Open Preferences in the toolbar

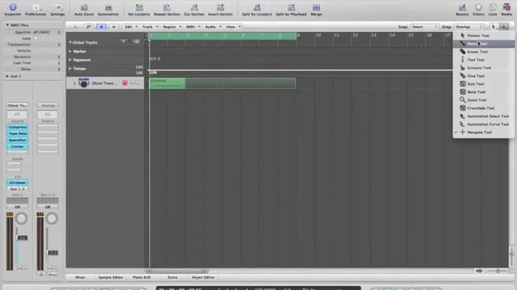[x=36, y=9]
